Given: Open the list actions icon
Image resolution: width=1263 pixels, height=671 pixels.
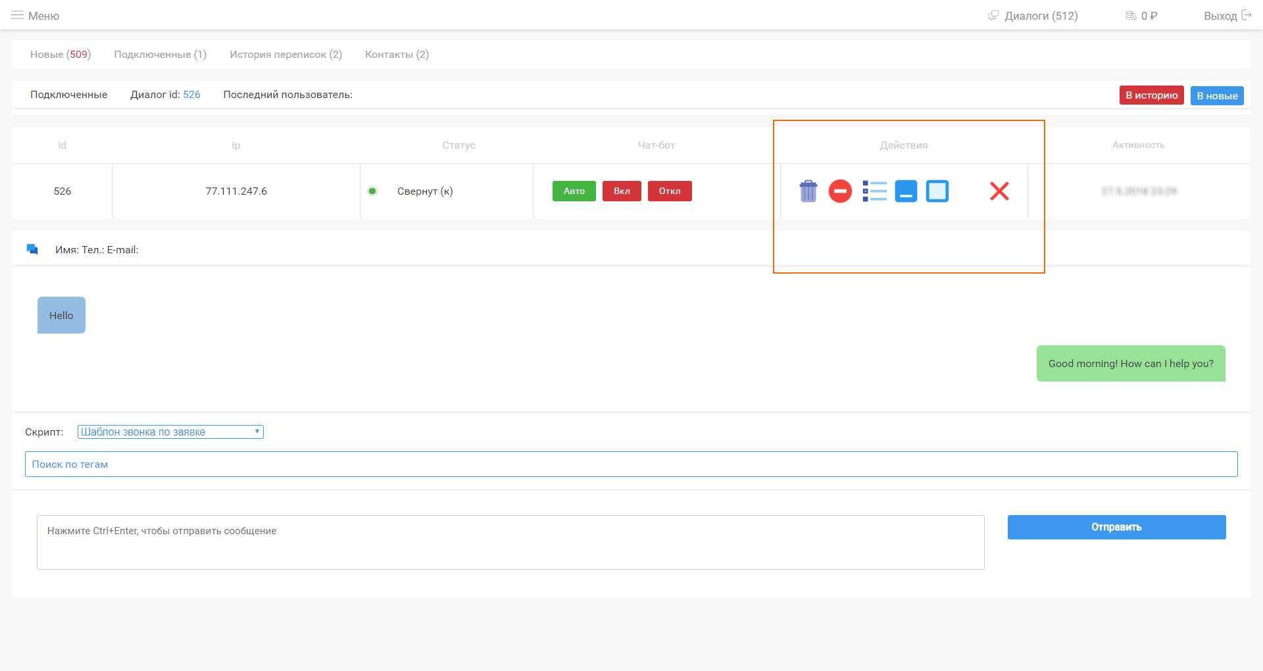Looking at the screenshot, I should [x=874, y=191].
